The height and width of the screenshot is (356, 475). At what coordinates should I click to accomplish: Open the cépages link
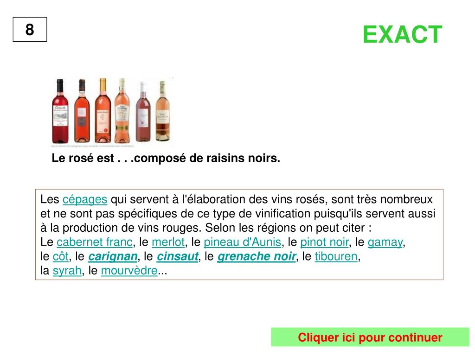85,199
